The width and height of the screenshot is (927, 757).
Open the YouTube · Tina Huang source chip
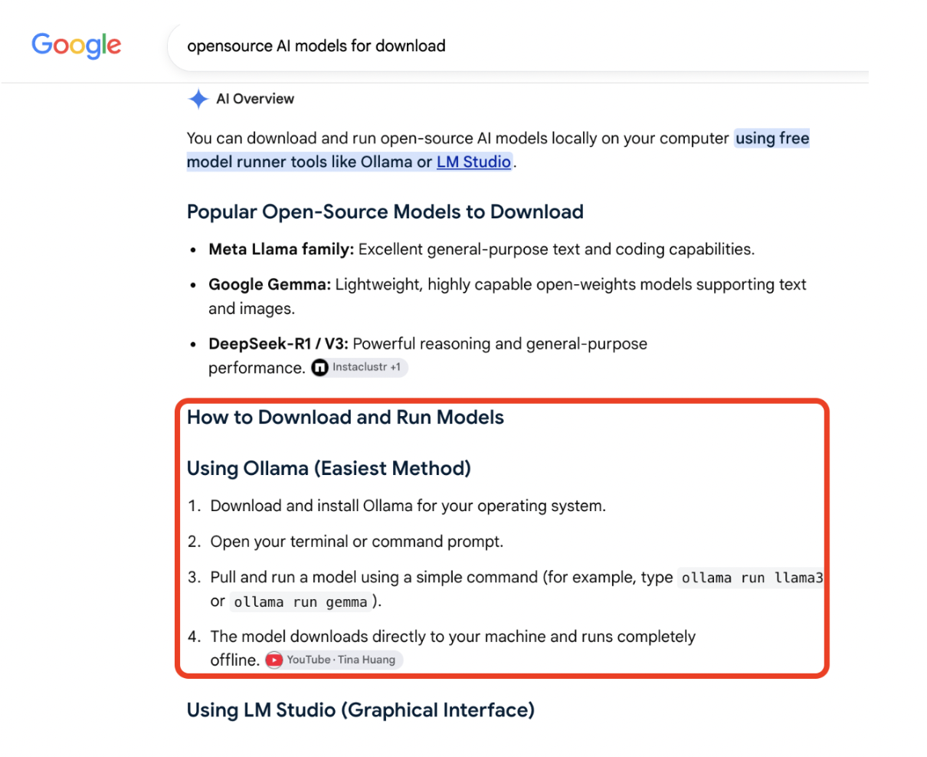pyautogui.click(x=333, y=660)
